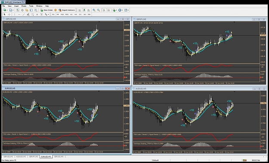This screenshot has width=269, height=163.
Task: Toggle Chart Shift option
Action: pos(108,10)
